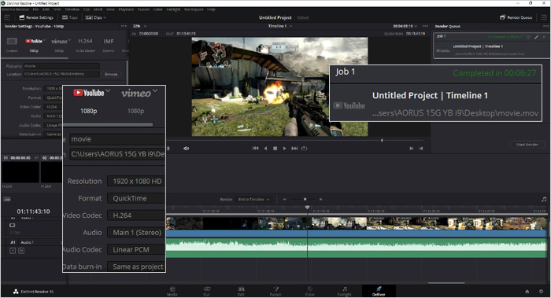The height and width of the screenshot is (298, 551).
Task: Click the mark in button under the viewer
Action: tap(411, 149)
